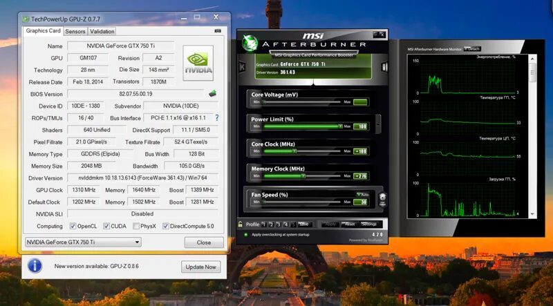Select Afterburner profile slot 1
Image resolution: width=553 pixels, height=306 pixels.
tap(264, 224)
